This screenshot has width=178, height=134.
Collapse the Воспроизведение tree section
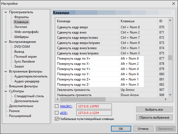(x=6, y=42)
